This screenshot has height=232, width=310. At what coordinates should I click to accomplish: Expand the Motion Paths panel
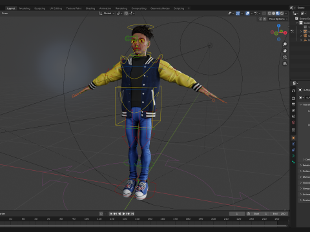click(304, 177)
